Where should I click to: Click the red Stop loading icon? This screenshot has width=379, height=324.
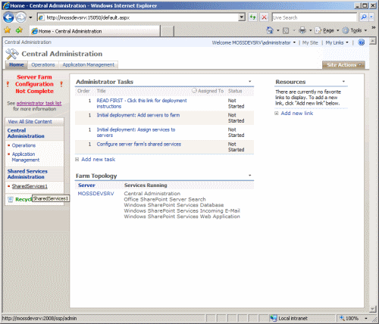264,17
